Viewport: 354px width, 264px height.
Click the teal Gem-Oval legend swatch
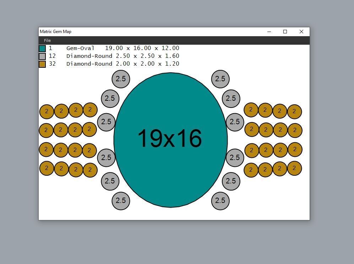point(42,49)
